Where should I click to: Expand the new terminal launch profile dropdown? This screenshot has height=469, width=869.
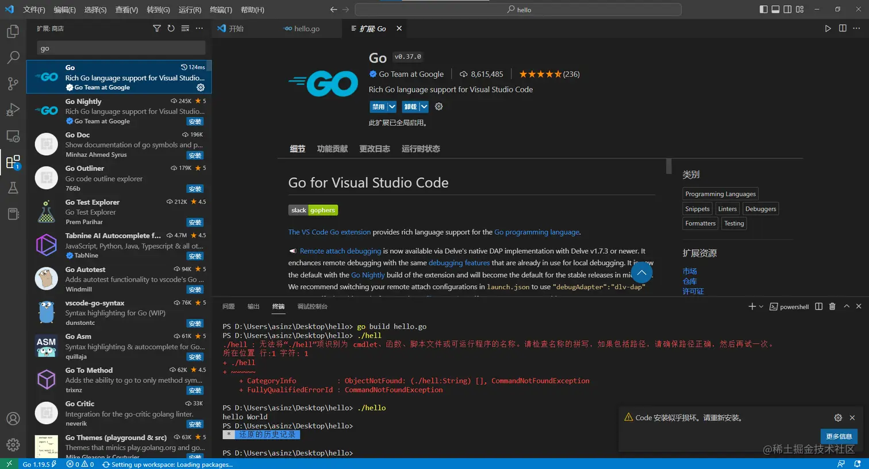tap(761, 307)
